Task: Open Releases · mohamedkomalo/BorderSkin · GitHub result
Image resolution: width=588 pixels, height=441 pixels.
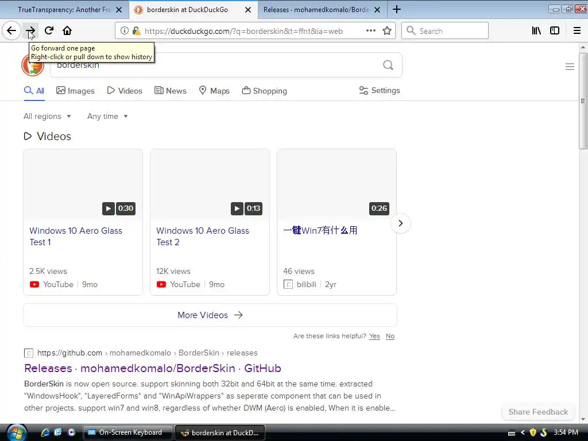Action: [153, 368]
